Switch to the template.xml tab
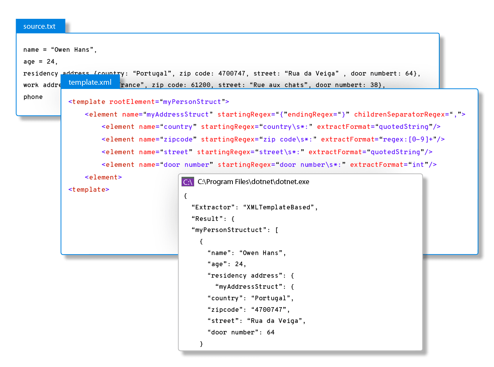The width and height of the screenshot is (494, 367). 90,82
